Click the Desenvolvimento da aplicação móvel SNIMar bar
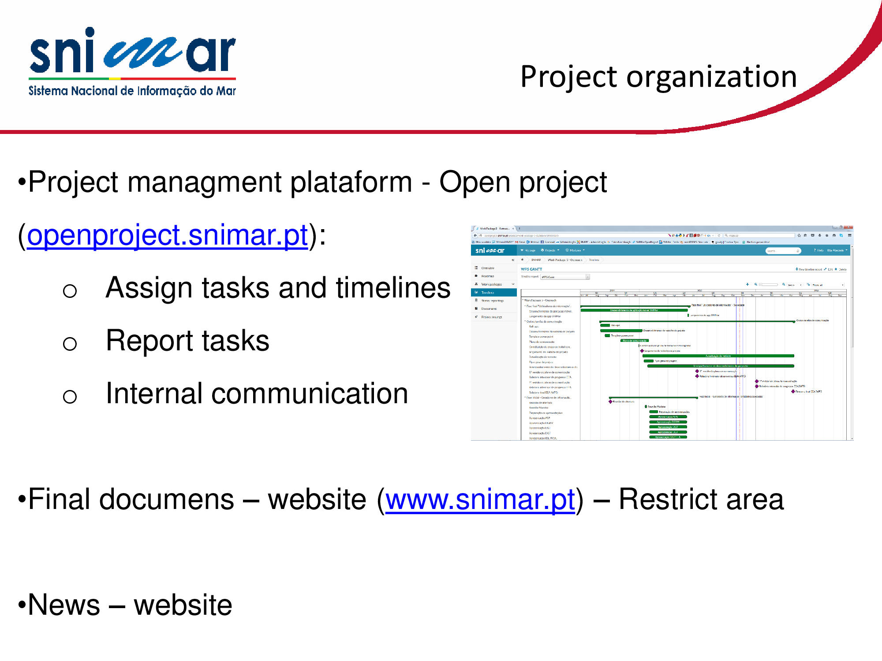 [x=634, y=310]
